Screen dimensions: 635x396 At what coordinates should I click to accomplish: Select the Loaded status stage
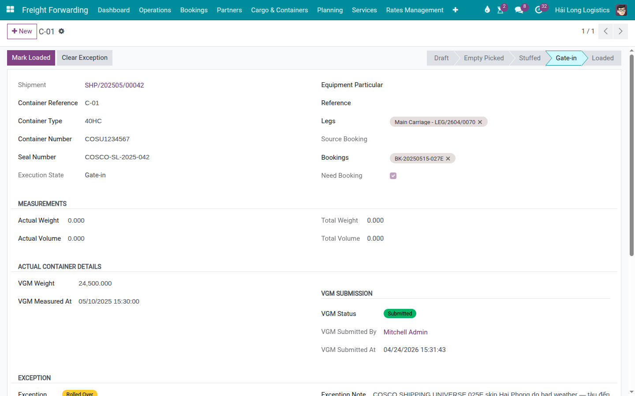point(603,58)
